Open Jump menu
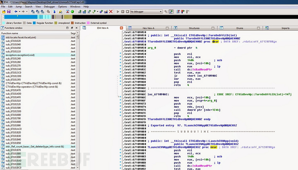This screenshot has height=170, width=298. tap(19, 6)
